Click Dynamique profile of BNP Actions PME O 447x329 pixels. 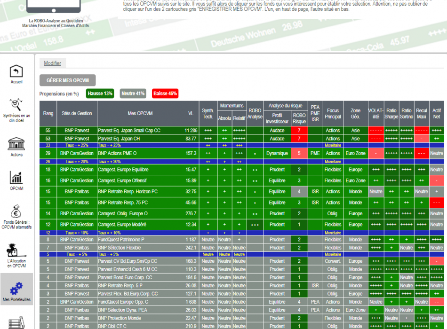click(x=277, y=153)
